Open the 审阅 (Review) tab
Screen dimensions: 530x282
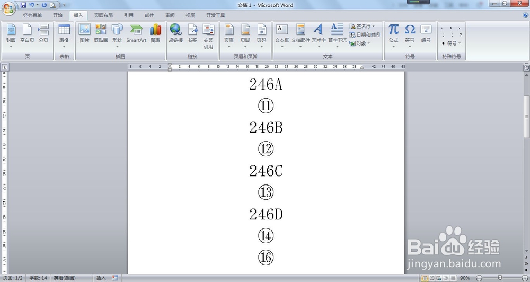click(x=170, y=15)
